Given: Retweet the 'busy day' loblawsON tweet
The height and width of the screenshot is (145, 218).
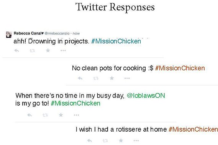Looking at the screenshot, I should tap(45, 115).
